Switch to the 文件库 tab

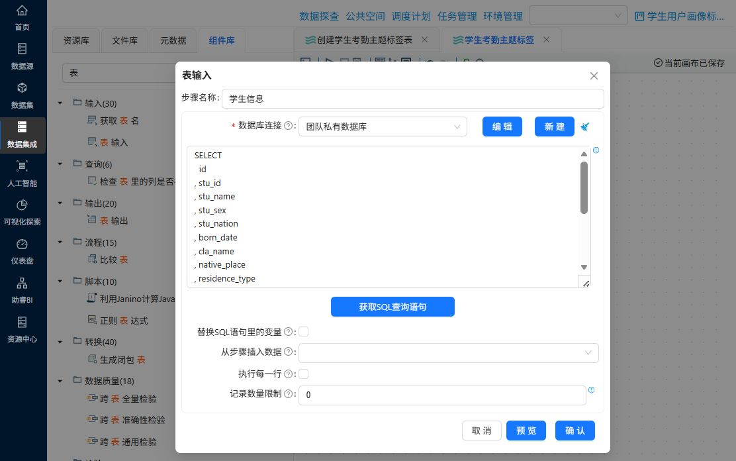point(124,40)
